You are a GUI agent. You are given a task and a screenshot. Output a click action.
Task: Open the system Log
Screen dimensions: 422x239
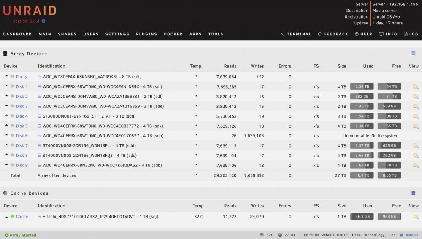tap(411, 34)
